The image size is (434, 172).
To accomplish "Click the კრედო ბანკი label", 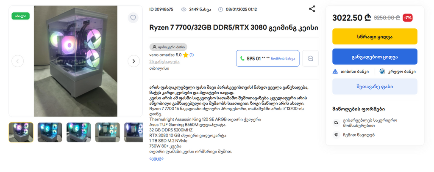I will point(402,71).
